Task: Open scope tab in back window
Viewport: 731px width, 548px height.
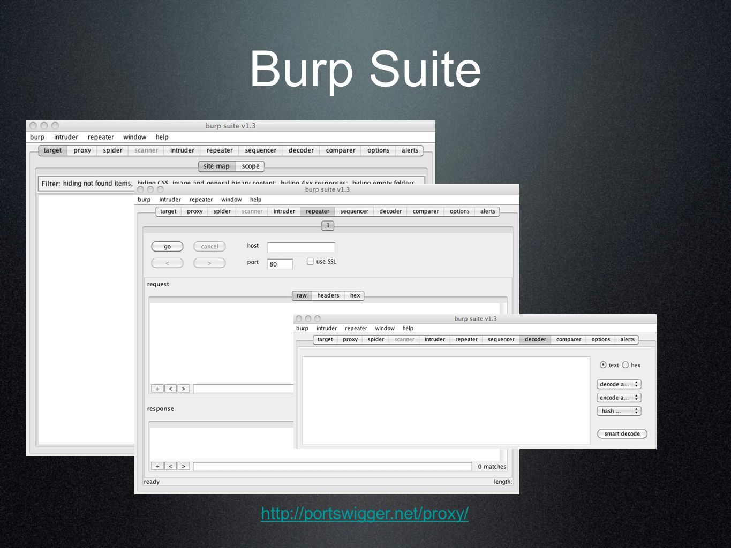Action: point(251,166)
